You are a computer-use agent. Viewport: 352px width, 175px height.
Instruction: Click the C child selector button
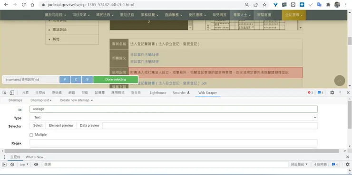pos(76,80)
